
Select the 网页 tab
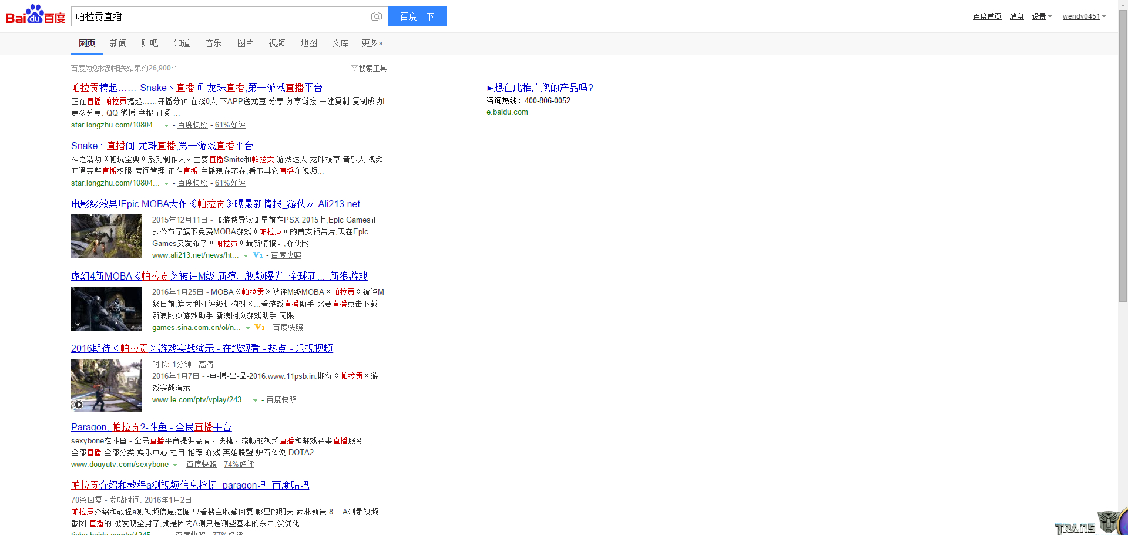click(87, 43)
